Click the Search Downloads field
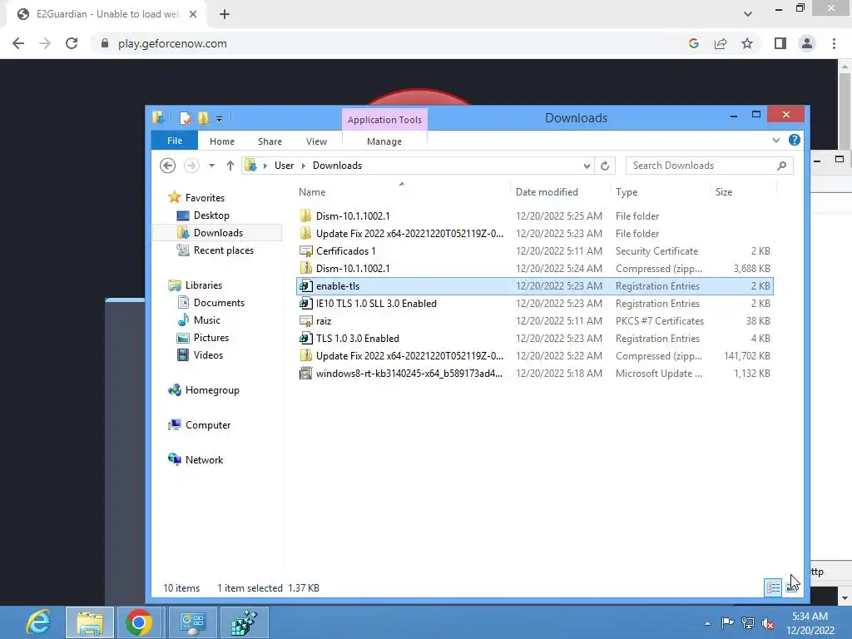This screenshot has height=639, width=852. pyautogui.click(x=709, y=166)
